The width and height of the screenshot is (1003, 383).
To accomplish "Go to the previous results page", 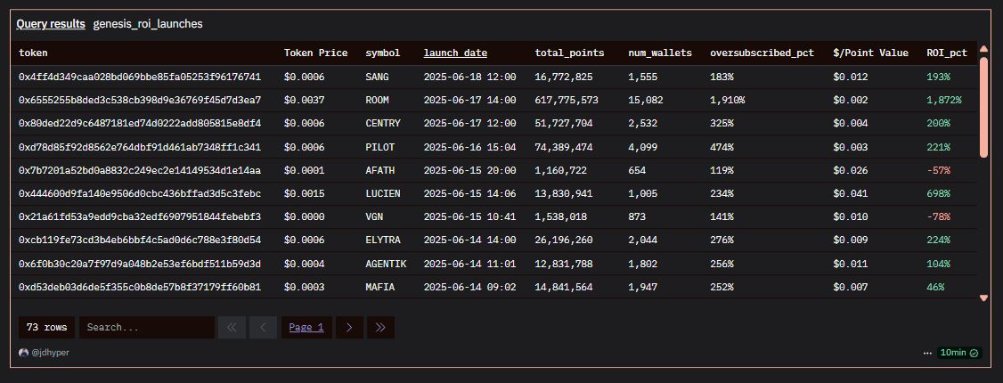I will pyautogui.click(x=263, y=328).
